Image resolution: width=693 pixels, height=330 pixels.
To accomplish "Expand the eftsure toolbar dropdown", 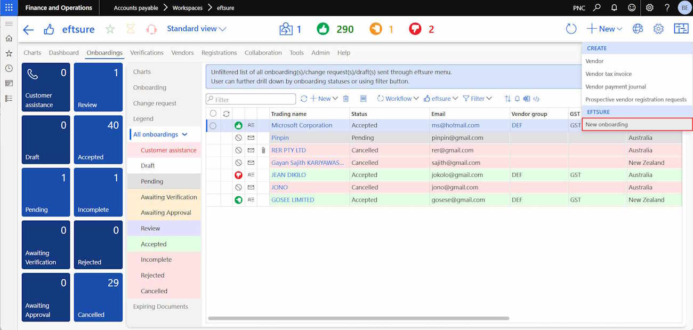I will coord(441,99).
